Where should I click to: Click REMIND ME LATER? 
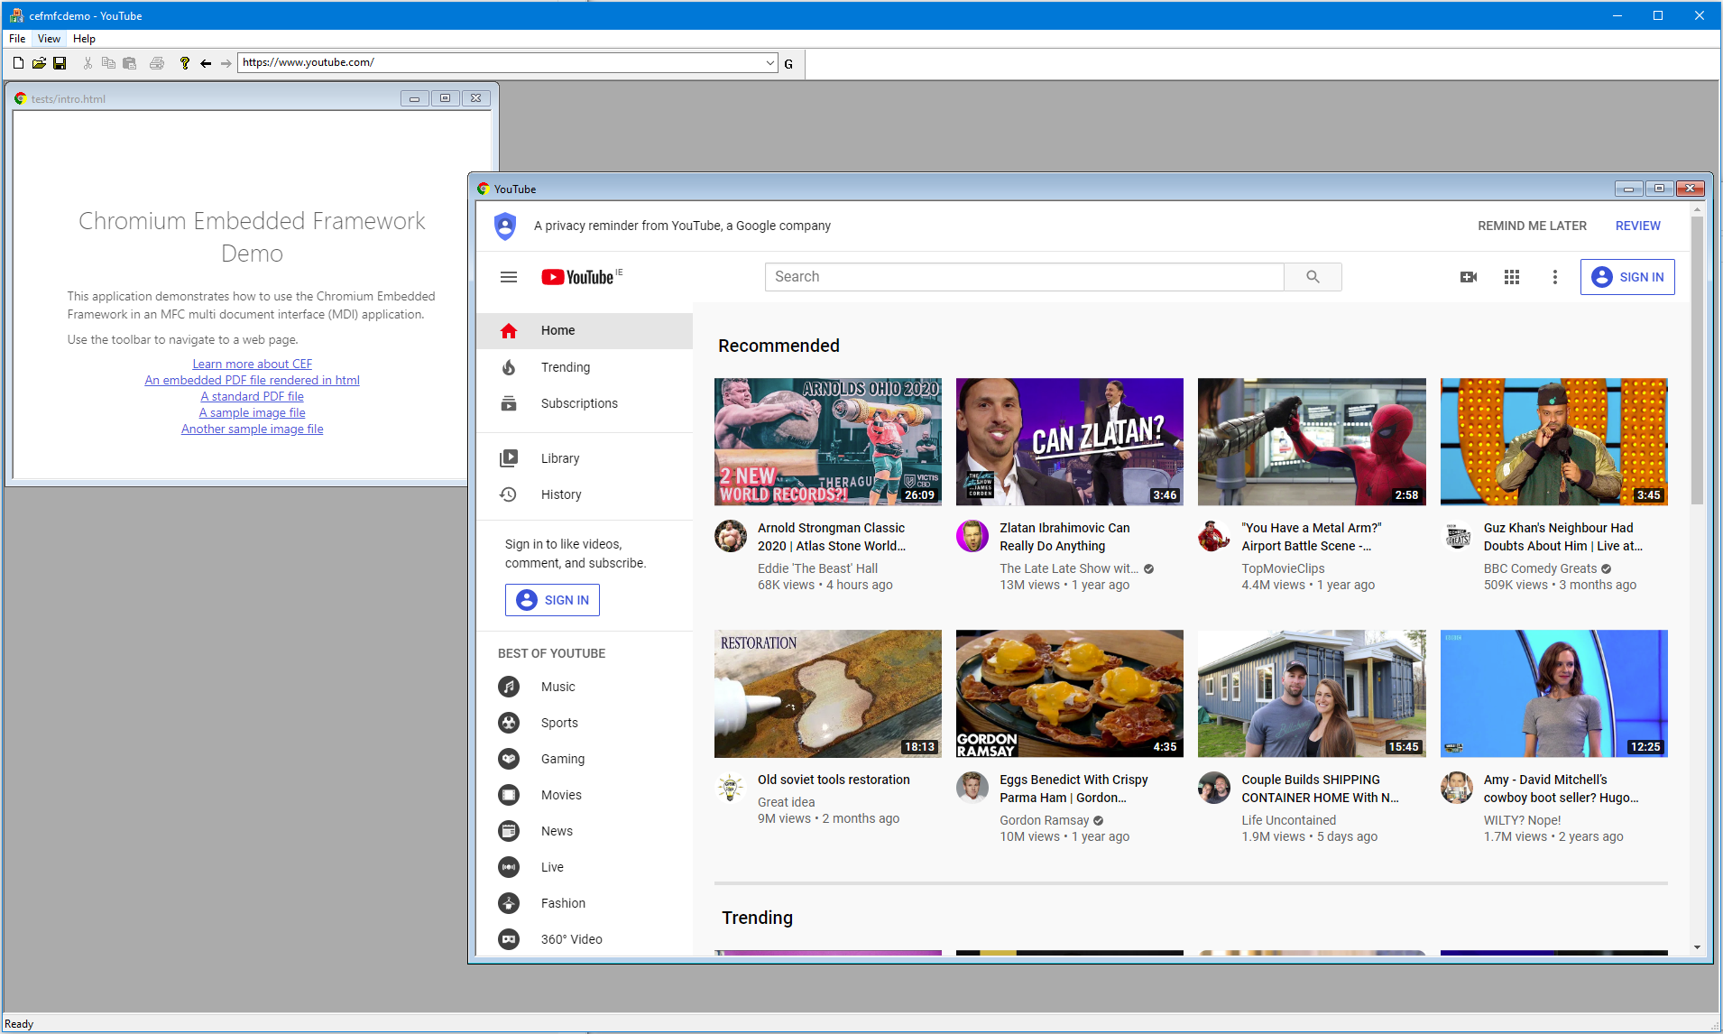tap(1532, 226)
